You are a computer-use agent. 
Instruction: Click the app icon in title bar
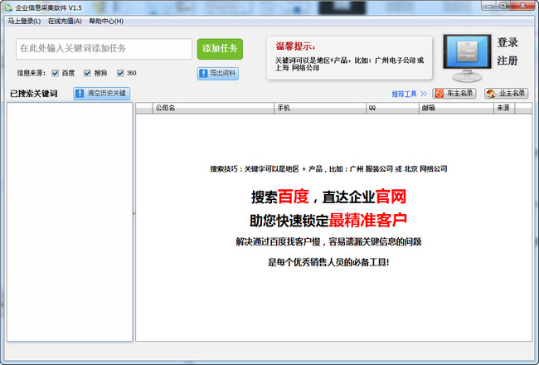click(x=8, y=7)
